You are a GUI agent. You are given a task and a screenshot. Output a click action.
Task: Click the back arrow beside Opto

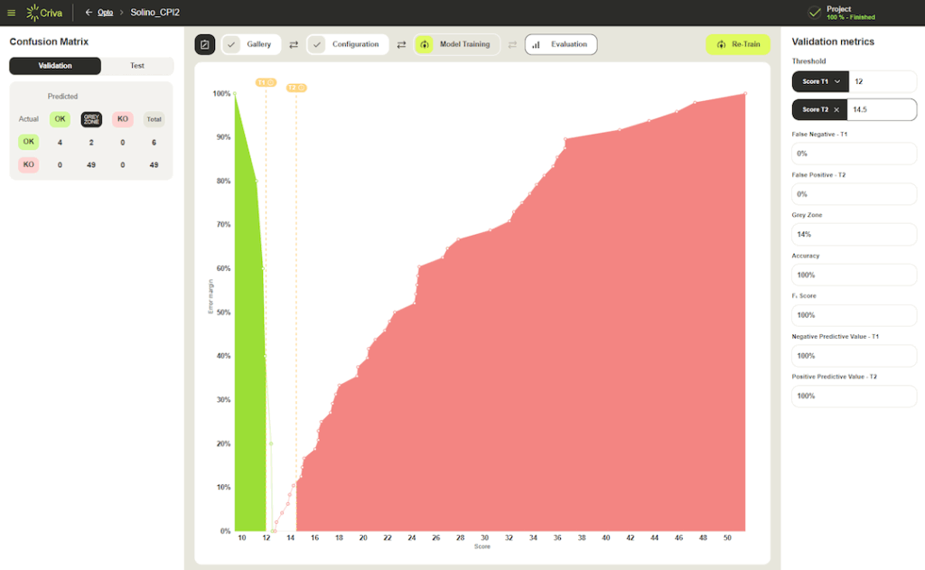click(x=89, y=13)
